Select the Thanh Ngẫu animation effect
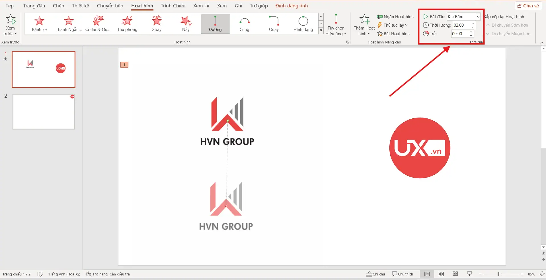Viewport: 546px width, 280px height. [x=69, y=24]
